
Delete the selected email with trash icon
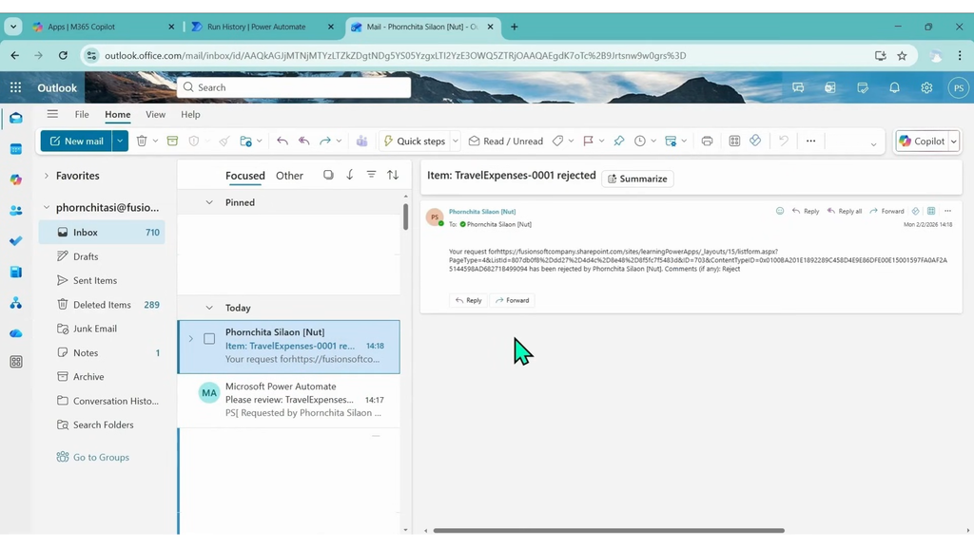pyautogui.click(x=142, y=141)
